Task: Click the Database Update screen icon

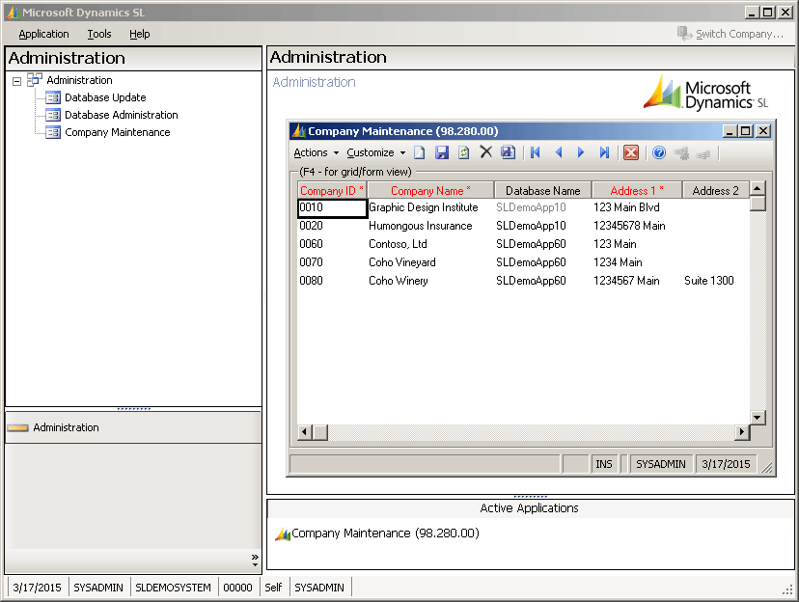Action: (53, 97)
